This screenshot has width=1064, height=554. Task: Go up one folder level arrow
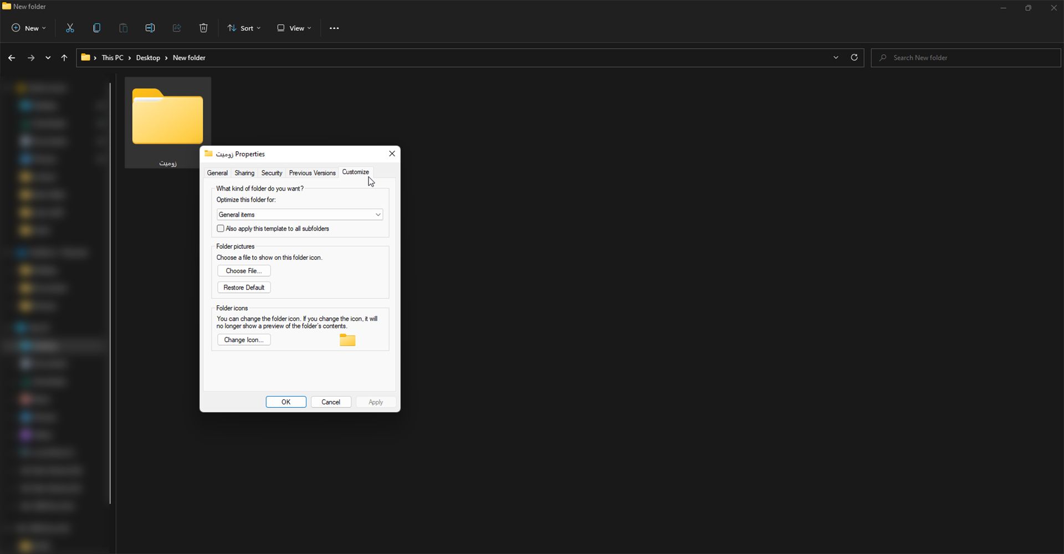64,58
